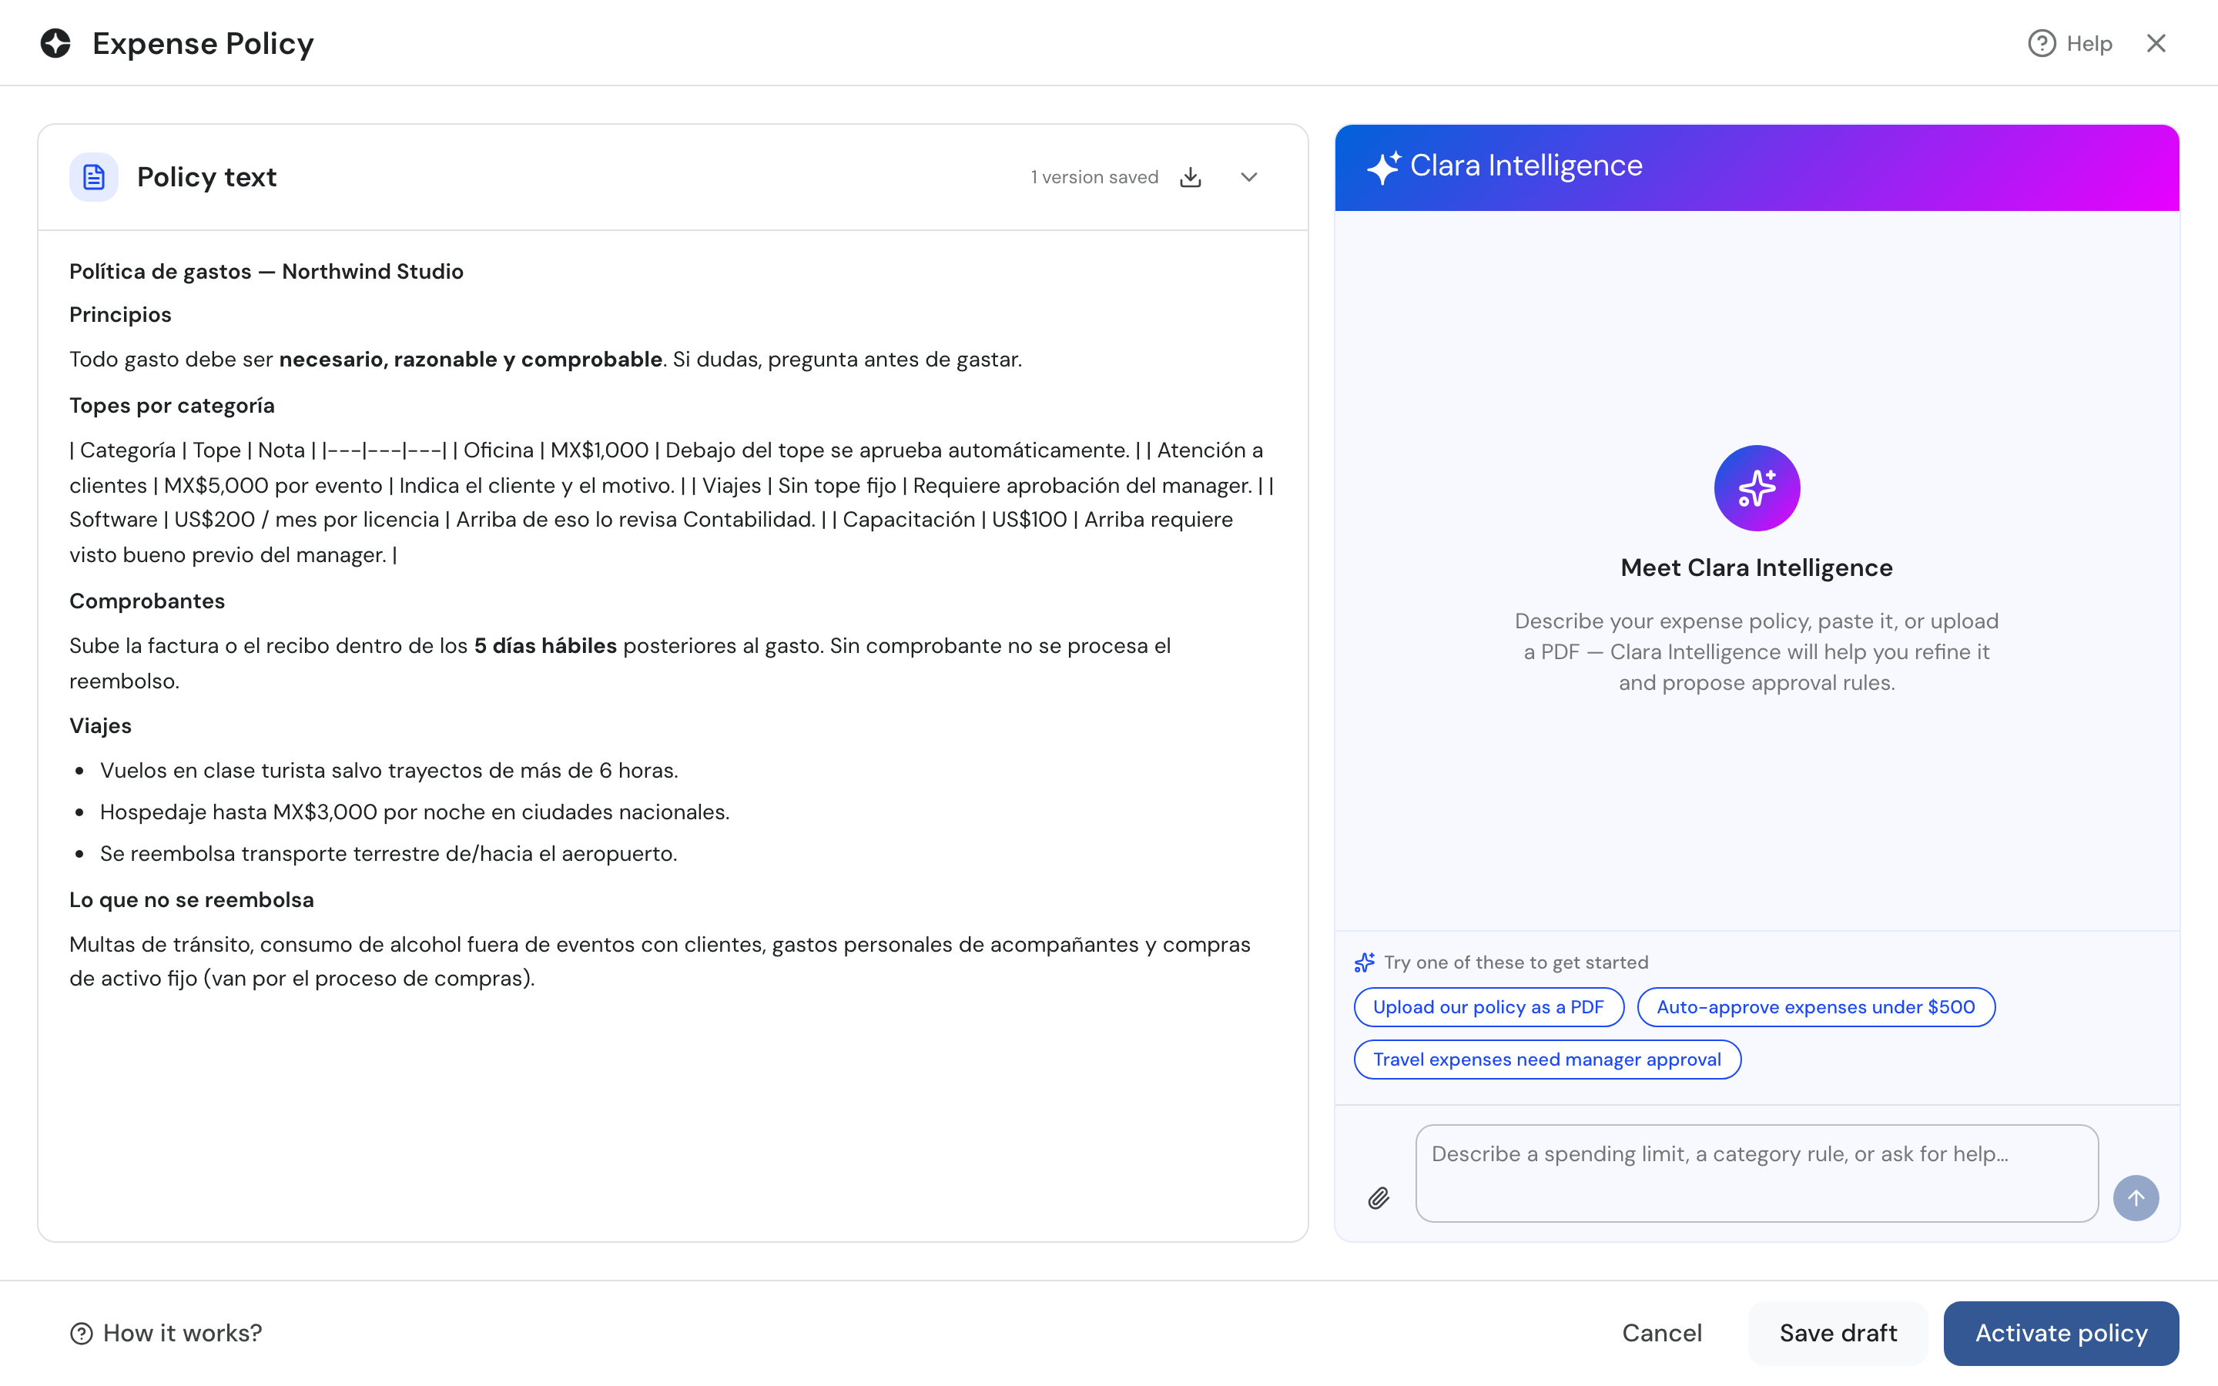Click the question-mark icon next to Help
The image size is (2218, 1386).
tap(2041, 43)
